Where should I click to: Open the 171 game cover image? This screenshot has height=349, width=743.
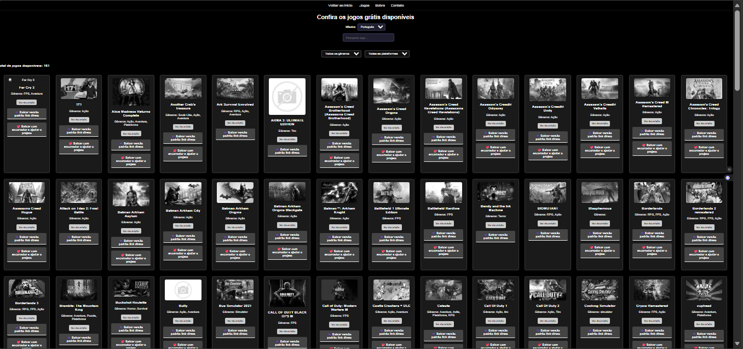click(79, 88)
